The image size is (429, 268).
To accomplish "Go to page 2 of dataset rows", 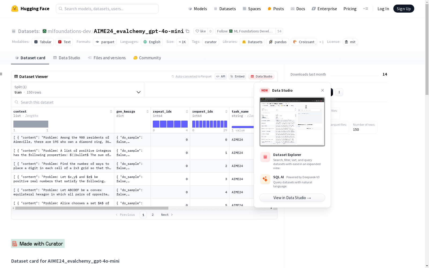I will tap(153, 215).
